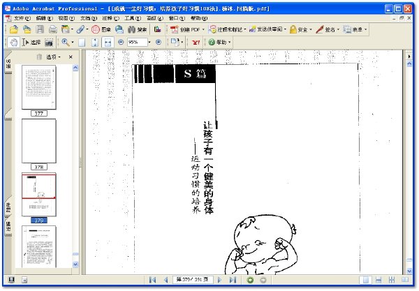This screenshot has width=419, height=291.
Task: Click the paperclip attach file icon
Action: click(x=80, y=29)
